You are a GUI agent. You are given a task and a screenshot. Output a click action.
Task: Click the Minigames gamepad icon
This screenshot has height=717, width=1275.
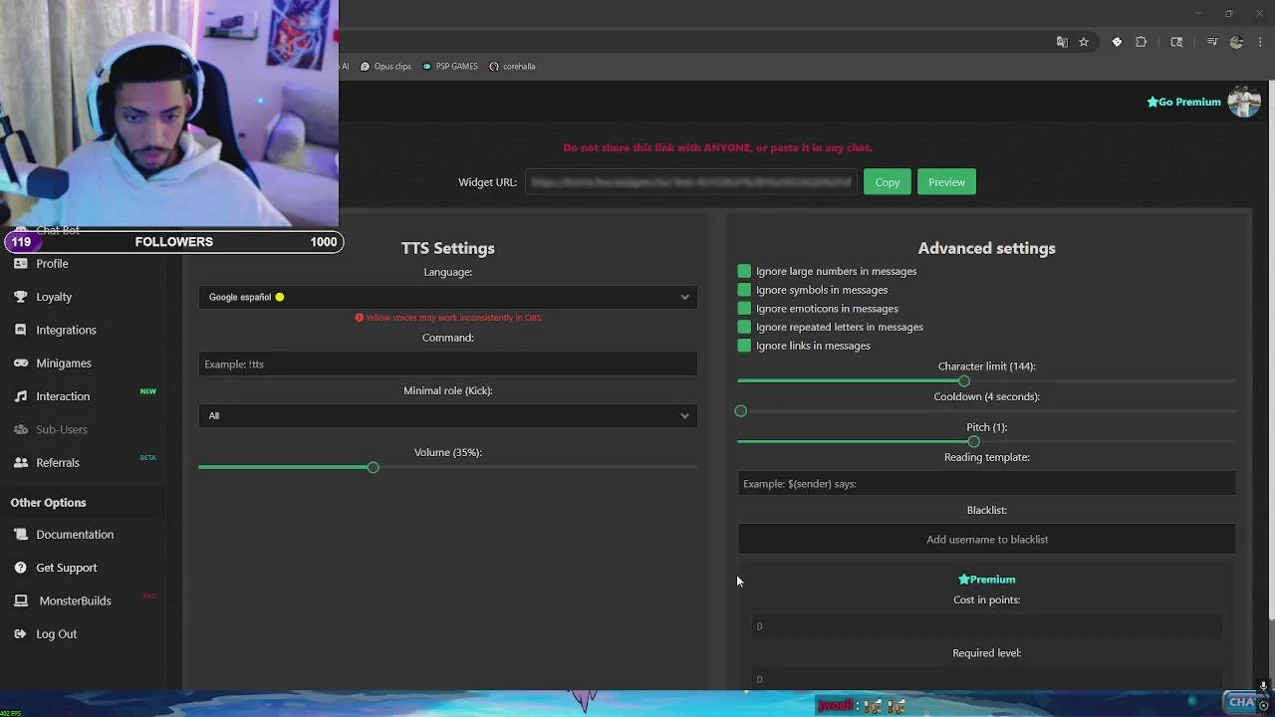click(x=20, y=363)
